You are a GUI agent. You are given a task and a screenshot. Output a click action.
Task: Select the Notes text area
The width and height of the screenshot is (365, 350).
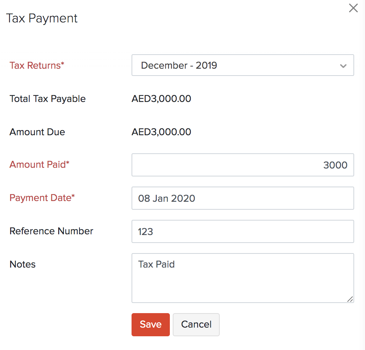242,278
